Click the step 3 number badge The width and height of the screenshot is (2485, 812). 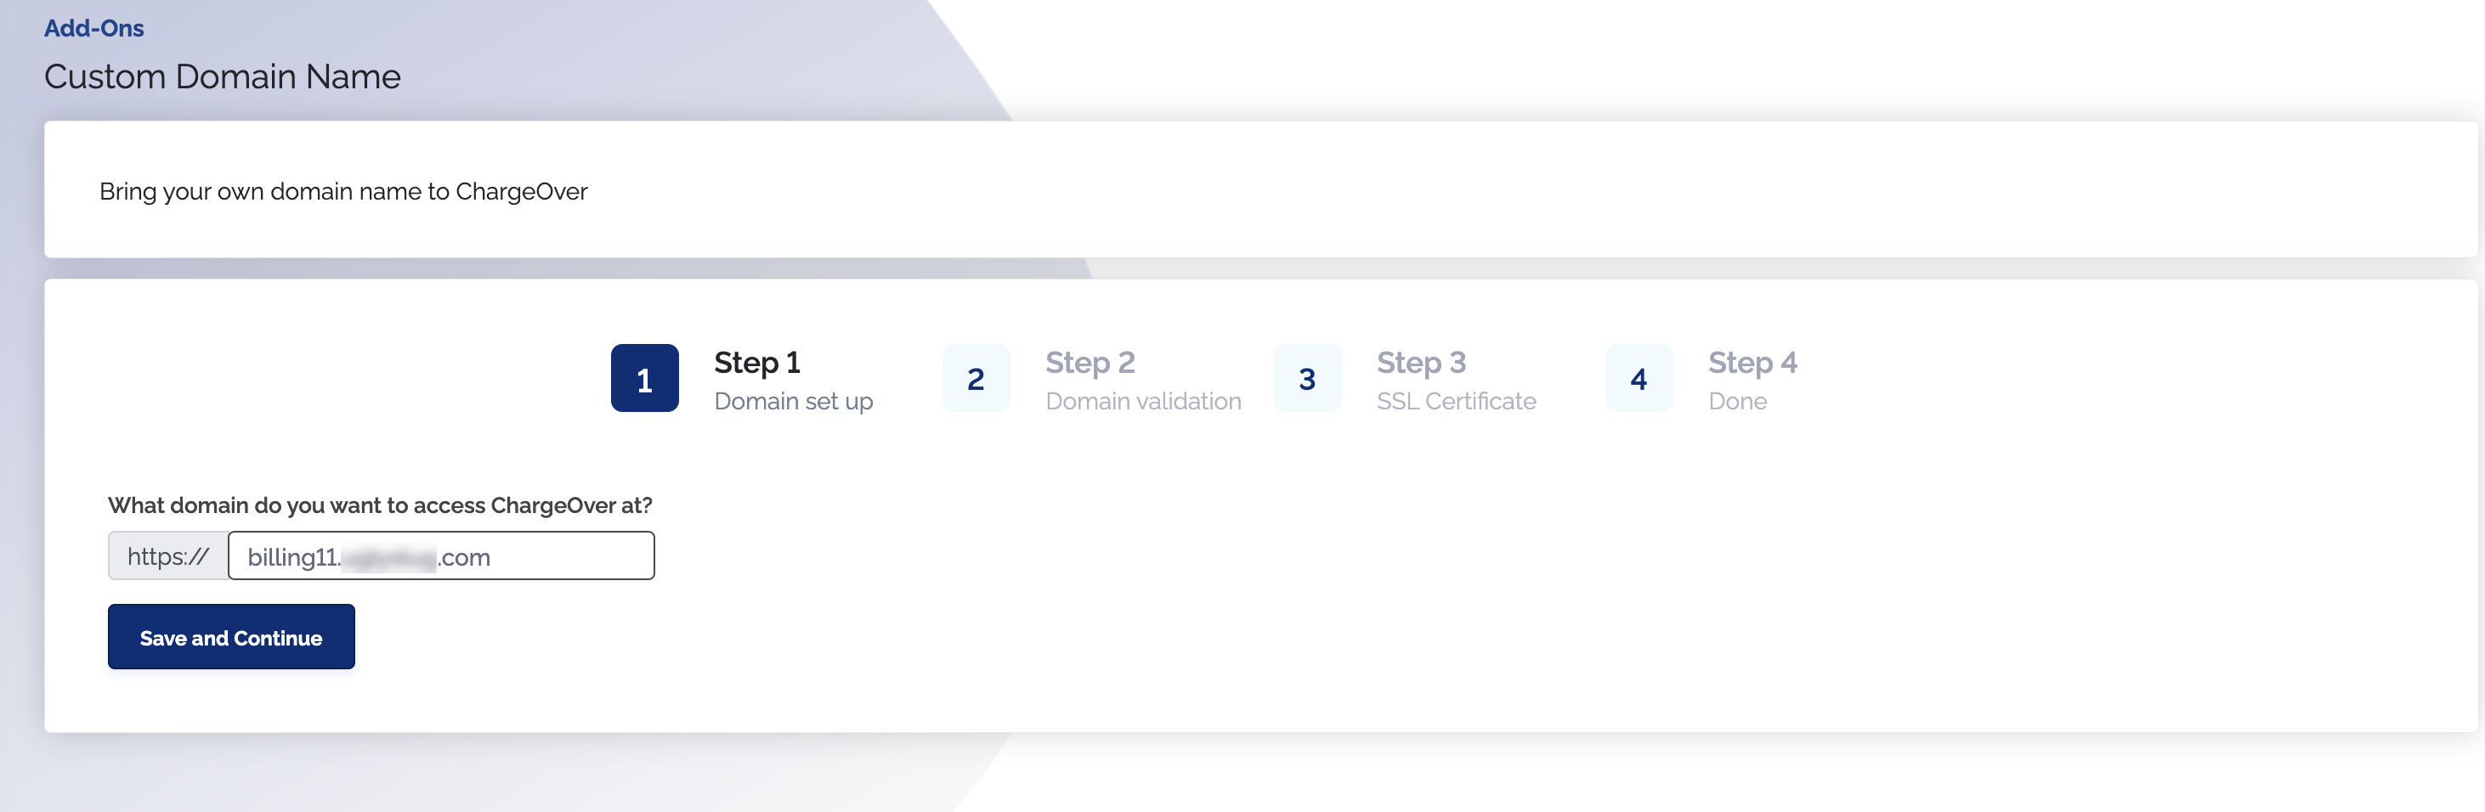1307,378
